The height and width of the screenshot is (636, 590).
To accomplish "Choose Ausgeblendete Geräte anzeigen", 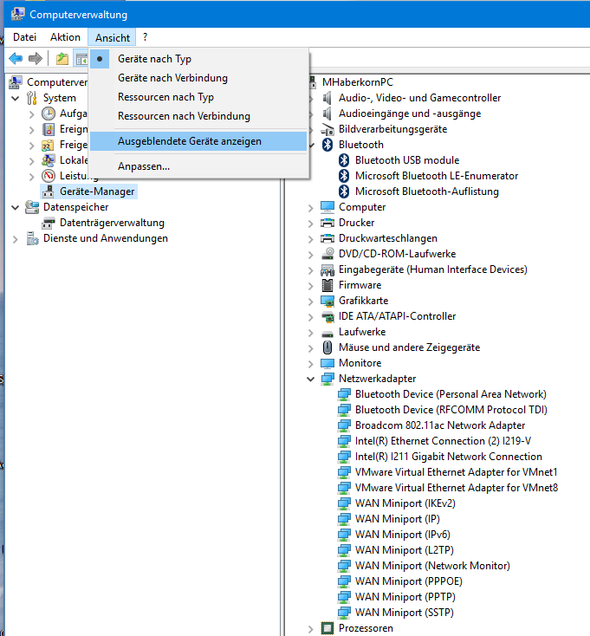I will tap(198, 141).
